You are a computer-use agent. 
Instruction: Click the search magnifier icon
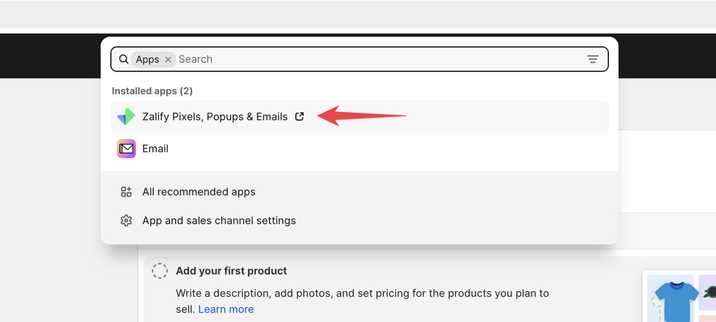point(124,59)
